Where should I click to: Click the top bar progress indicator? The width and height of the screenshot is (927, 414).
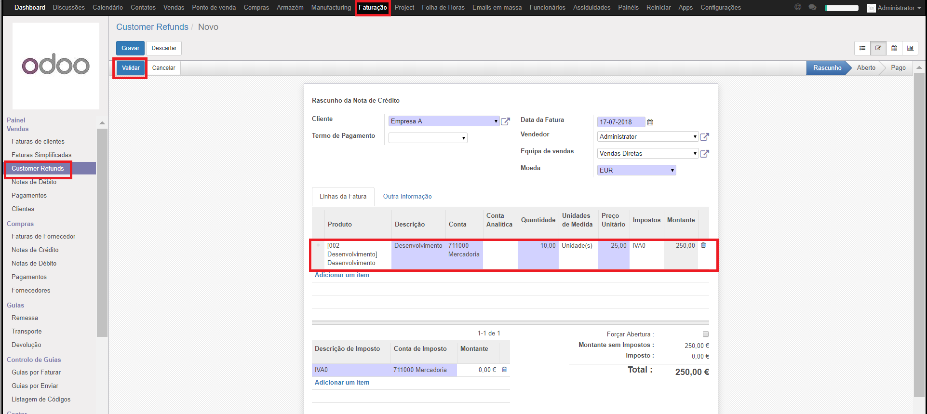pyautogui.click(x=842, y=8)
